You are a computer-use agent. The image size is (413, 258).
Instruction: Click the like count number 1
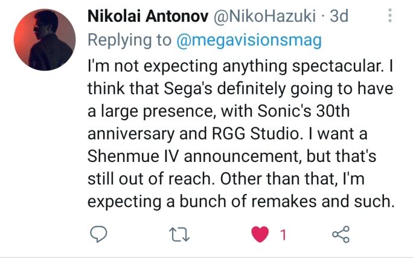[x=283, y=234]
